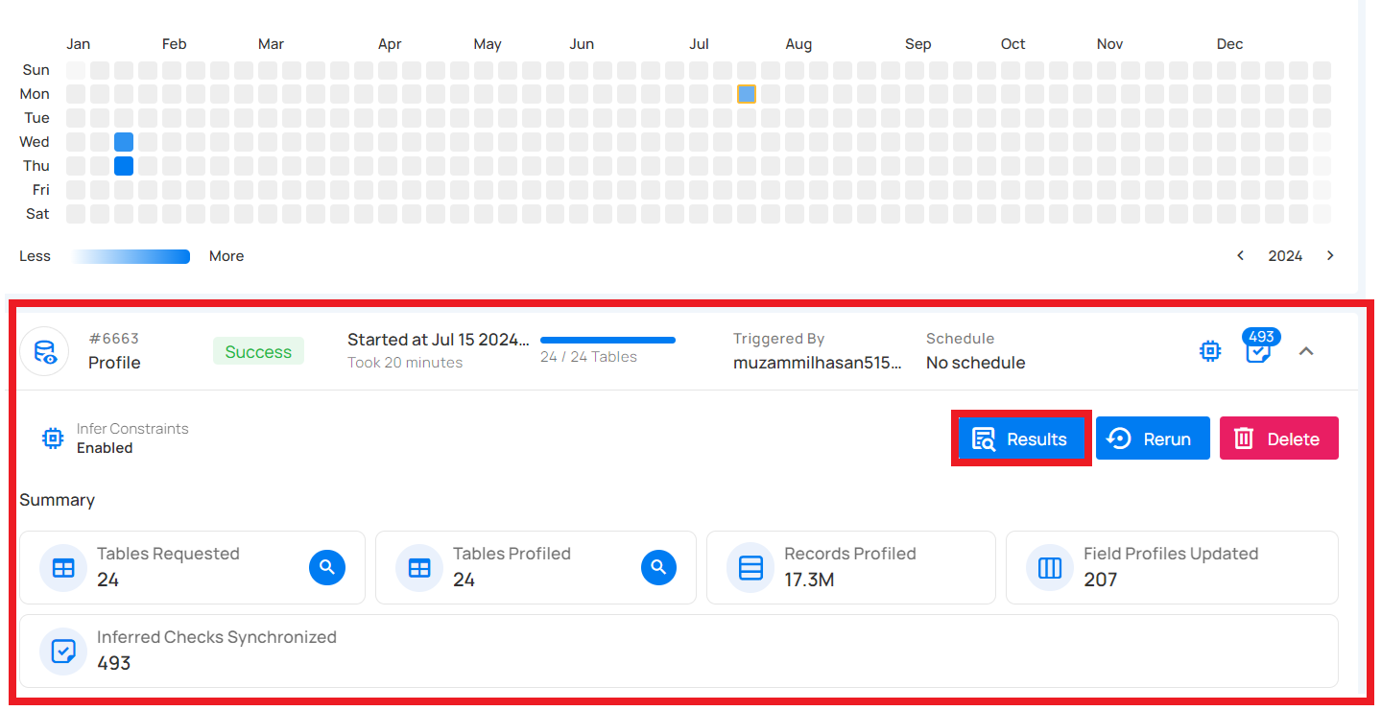Click the 'No schedule' value

(975, 363)
